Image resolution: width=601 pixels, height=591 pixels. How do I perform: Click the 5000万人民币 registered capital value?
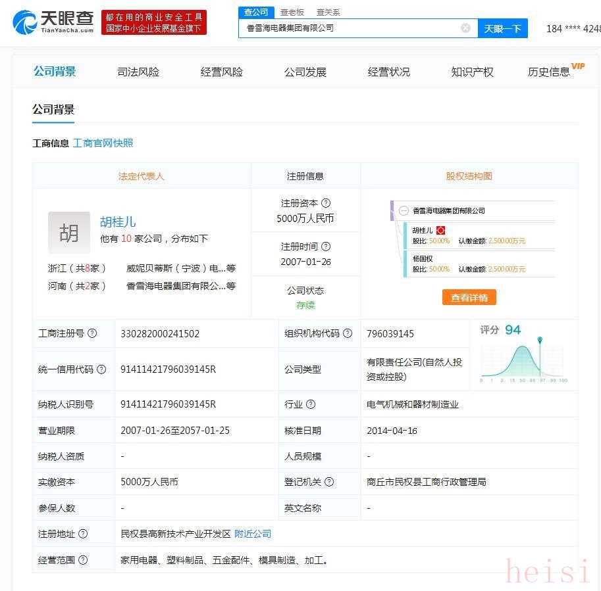pyautogui.click(x=305, y=218)
